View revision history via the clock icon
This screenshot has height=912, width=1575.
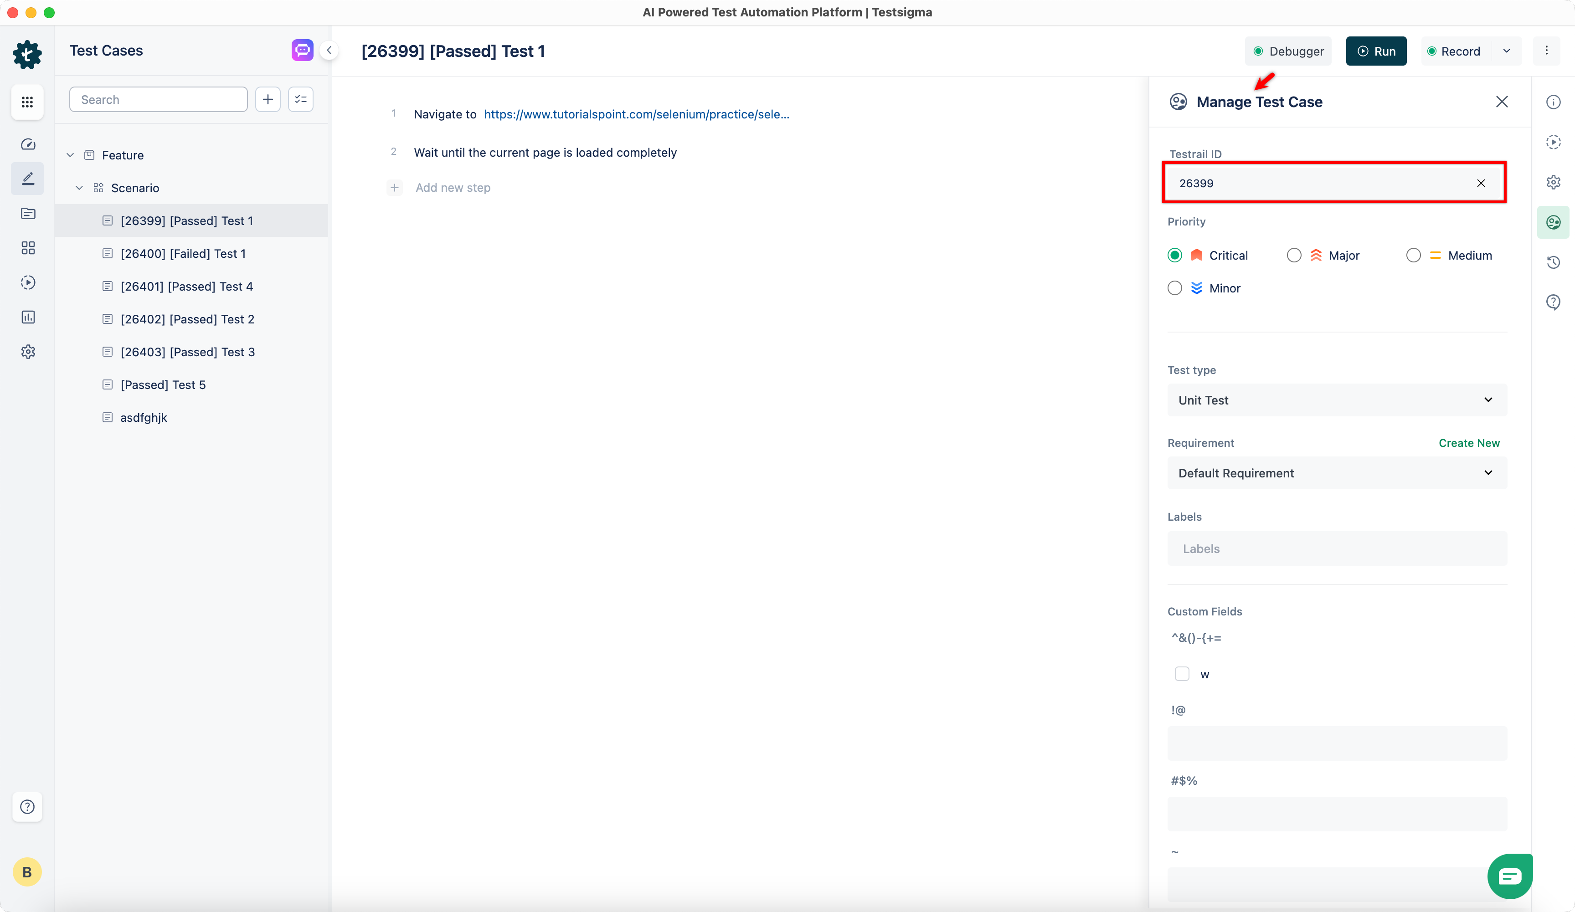tap(1554, 262)
